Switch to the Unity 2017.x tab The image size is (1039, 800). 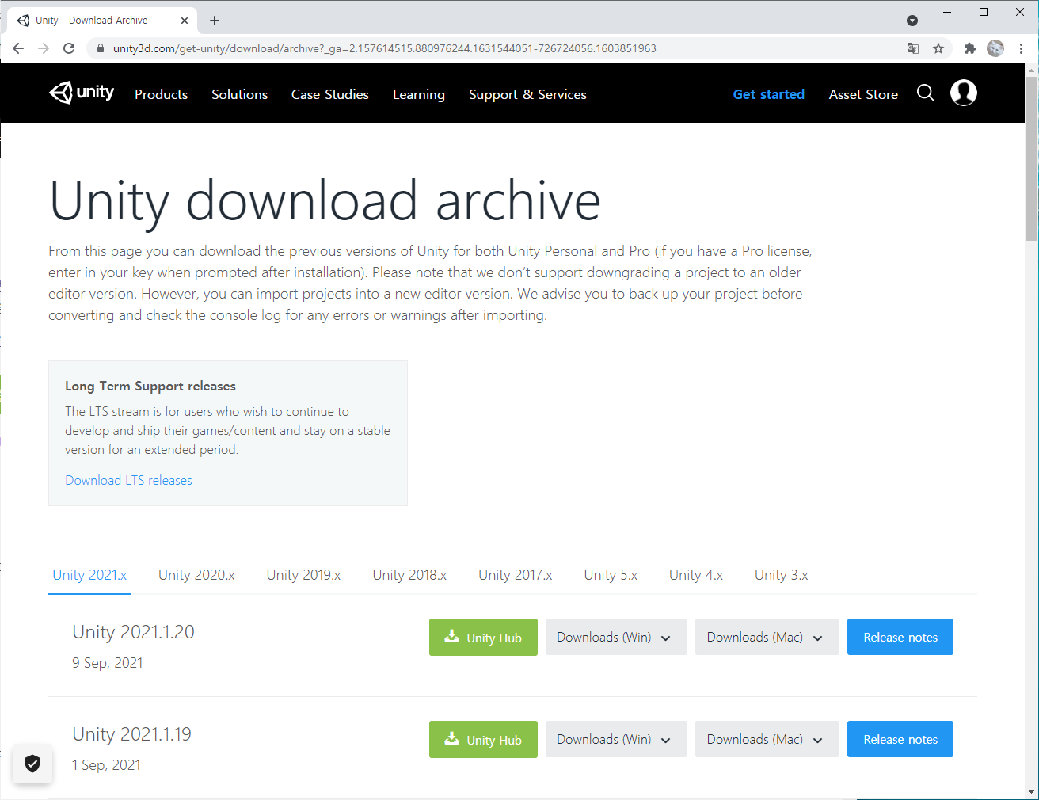tap(516, 575)
